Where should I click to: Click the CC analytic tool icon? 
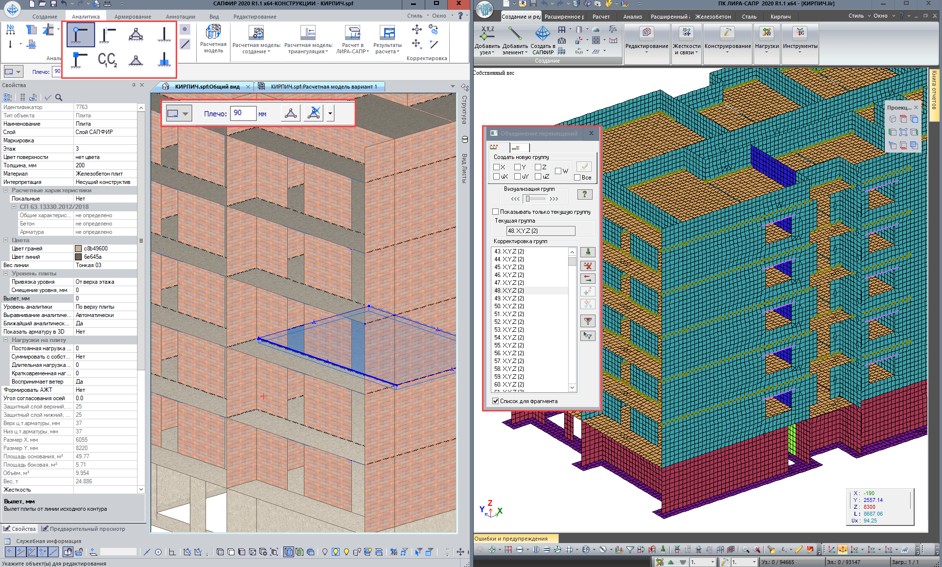tap(107, 60)
